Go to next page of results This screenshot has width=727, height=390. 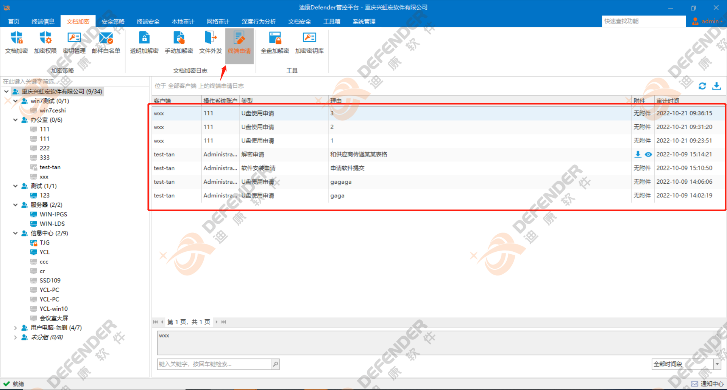pos(217,322)
